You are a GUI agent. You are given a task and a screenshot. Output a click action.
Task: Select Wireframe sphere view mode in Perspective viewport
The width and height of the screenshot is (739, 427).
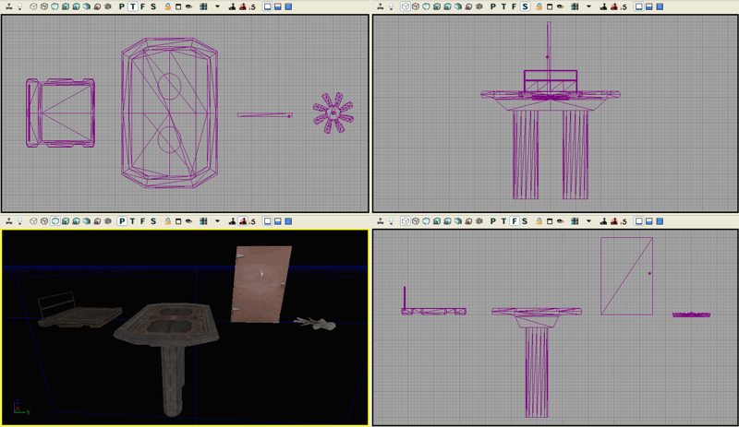pos(44,221)
